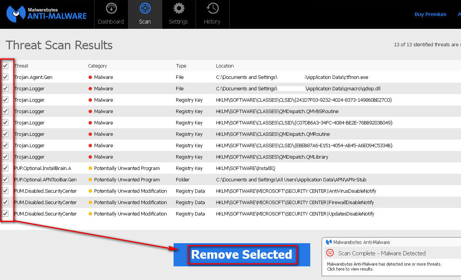Click the sad face icon in notification
461x280 pixels.
(x=330, y=253)
